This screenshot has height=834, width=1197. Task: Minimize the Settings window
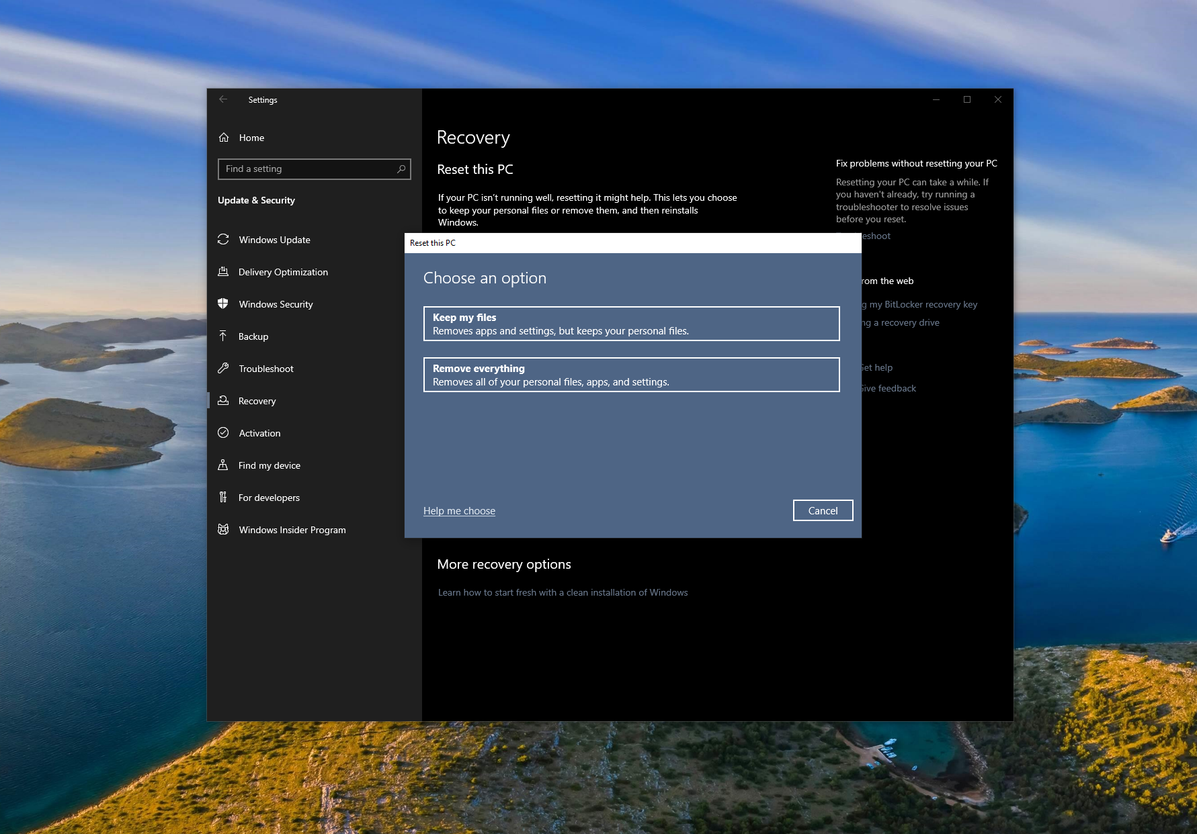pyautogui.click(x=936, y=99)
